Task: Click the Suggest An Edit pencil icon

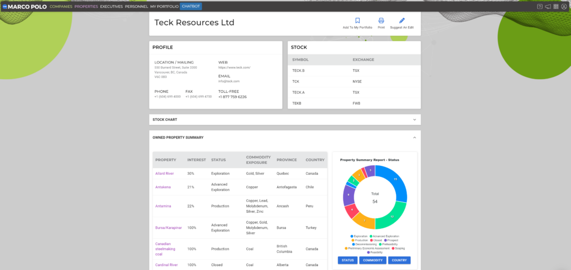Action: (401, 21)
